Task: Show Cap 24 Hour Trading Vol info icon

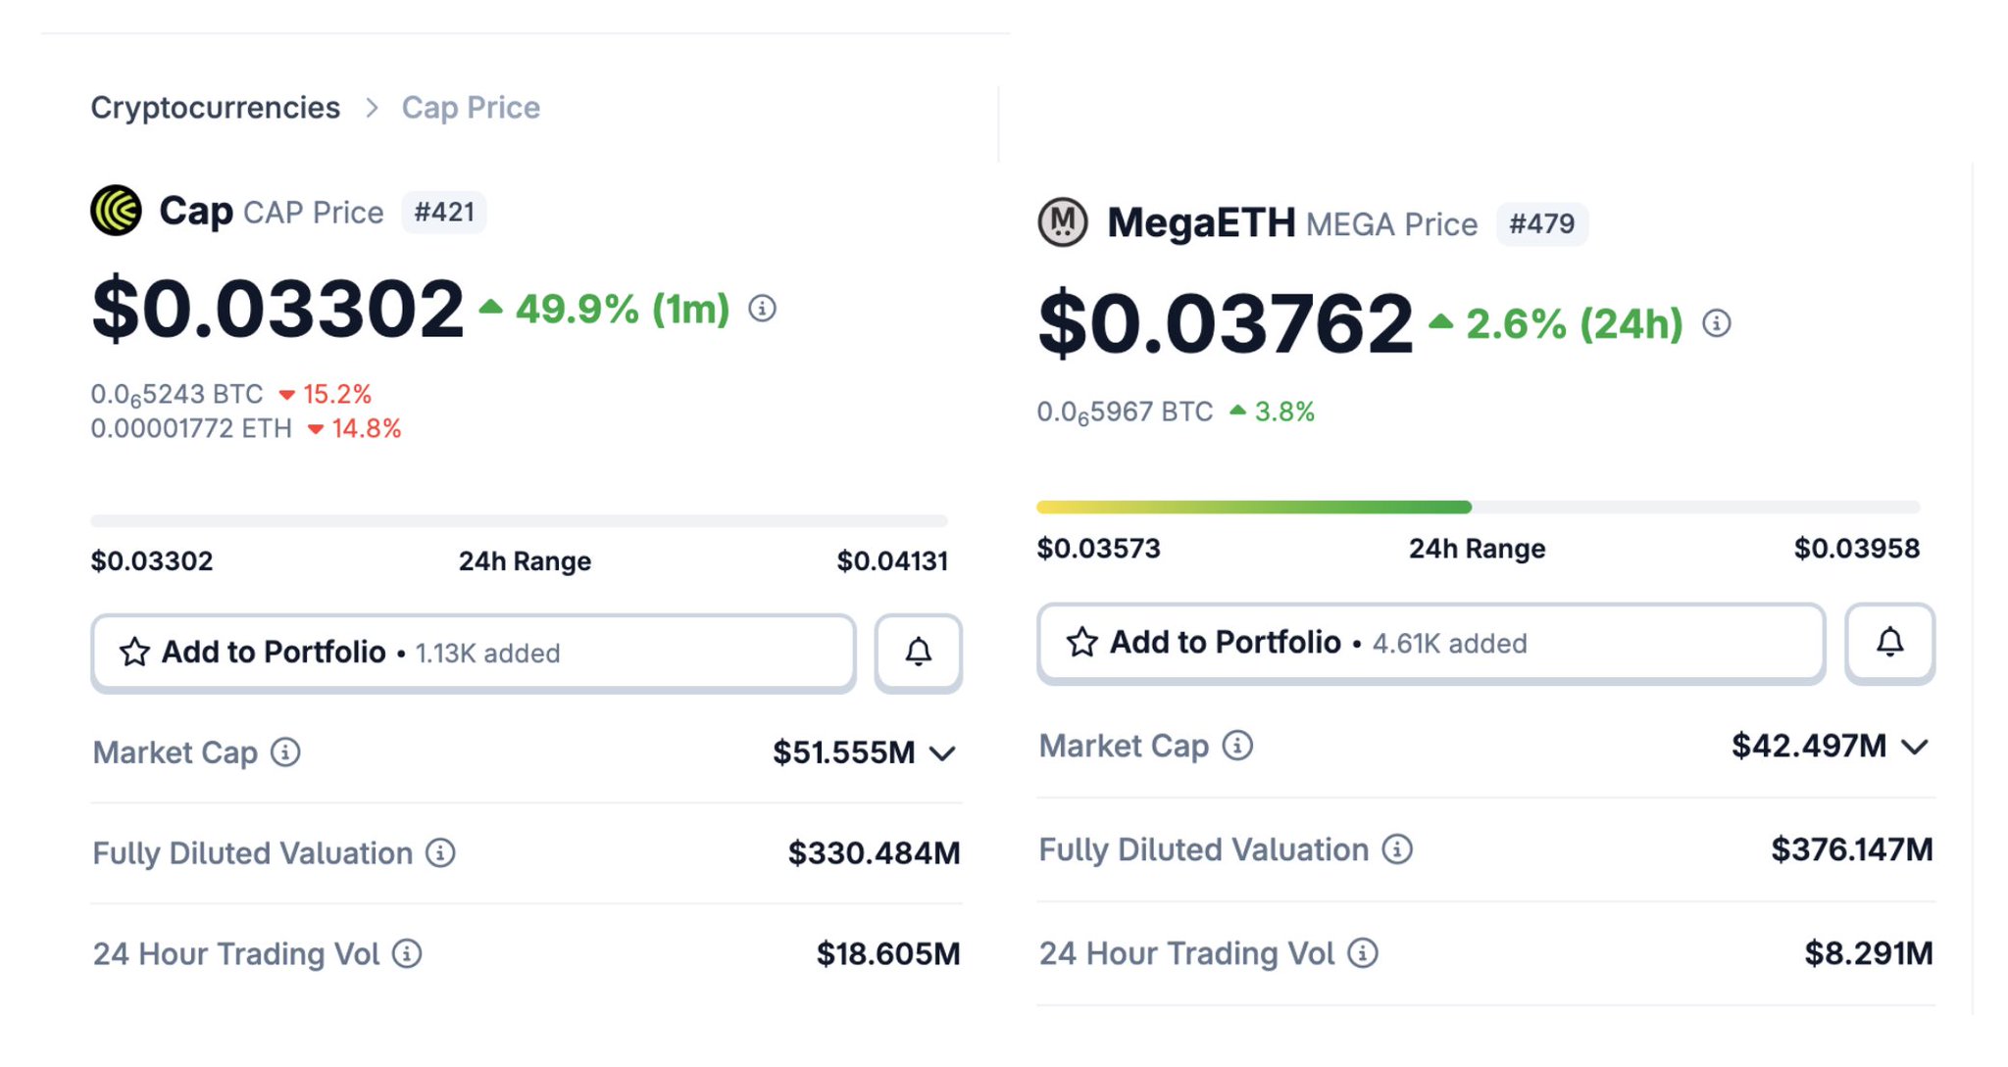Action: click(x=407, y=953)
